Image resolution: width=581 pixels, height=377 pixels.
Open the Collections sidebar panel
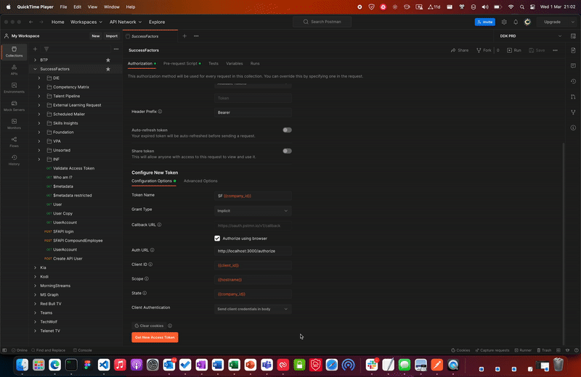point(14,51)
